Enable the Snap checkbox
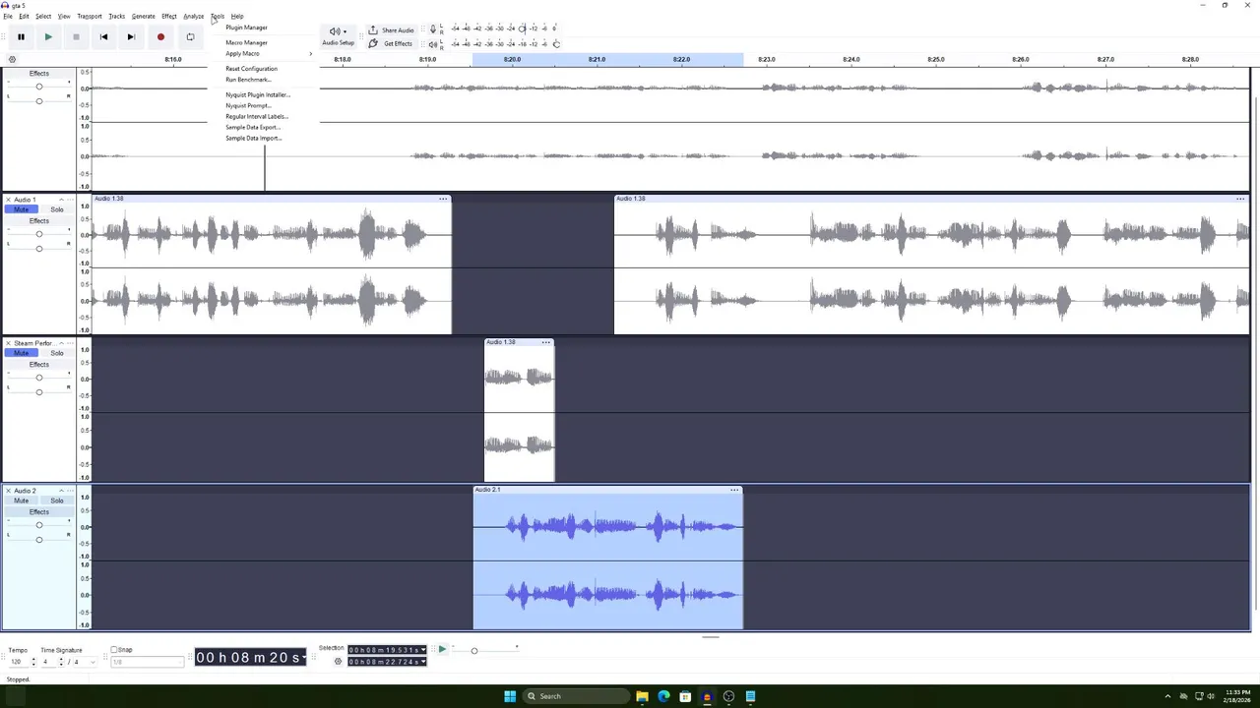This screenshot has height=708, width=1260. point(114,650)
